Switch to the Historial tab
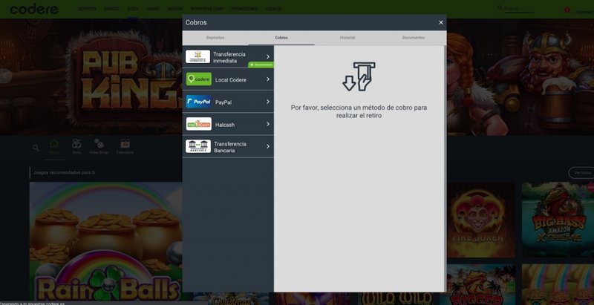Screen dimensions: 594x305 click(347, 38)
